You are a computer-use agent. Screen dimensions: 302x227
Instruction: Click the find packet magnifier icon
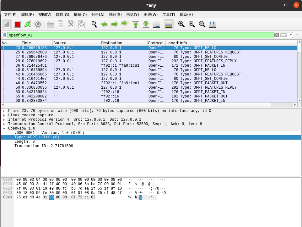click(94, 24)
